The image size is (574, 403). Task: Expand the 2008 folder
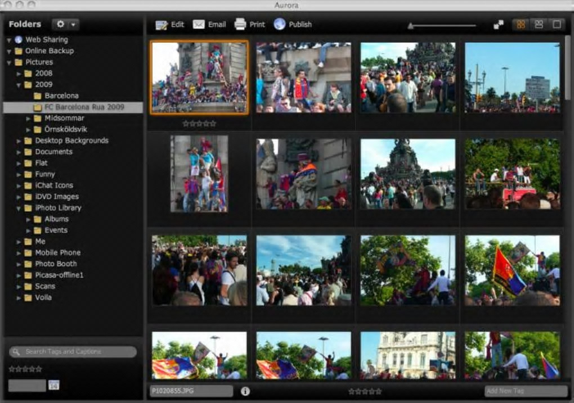point(19,74)
